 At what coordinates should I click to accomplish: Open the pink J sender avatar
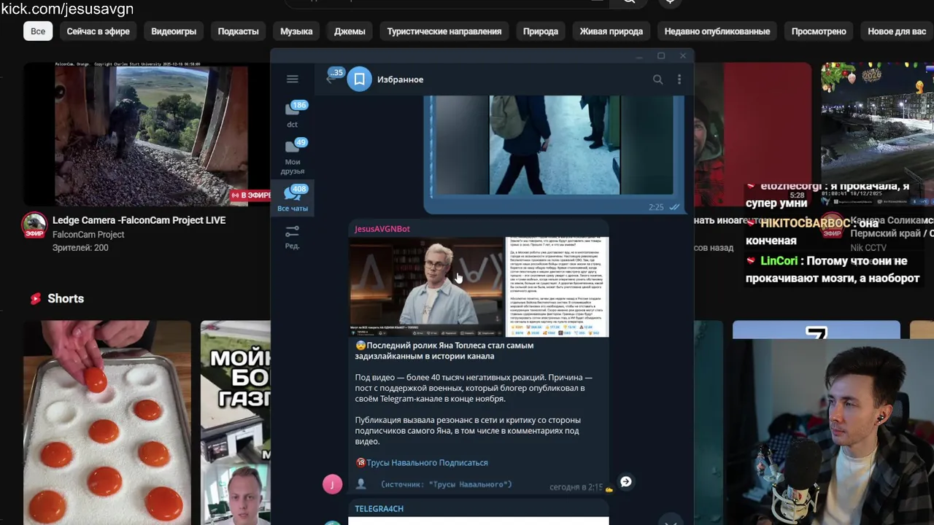pyautogui.click(x=332, y=484)
